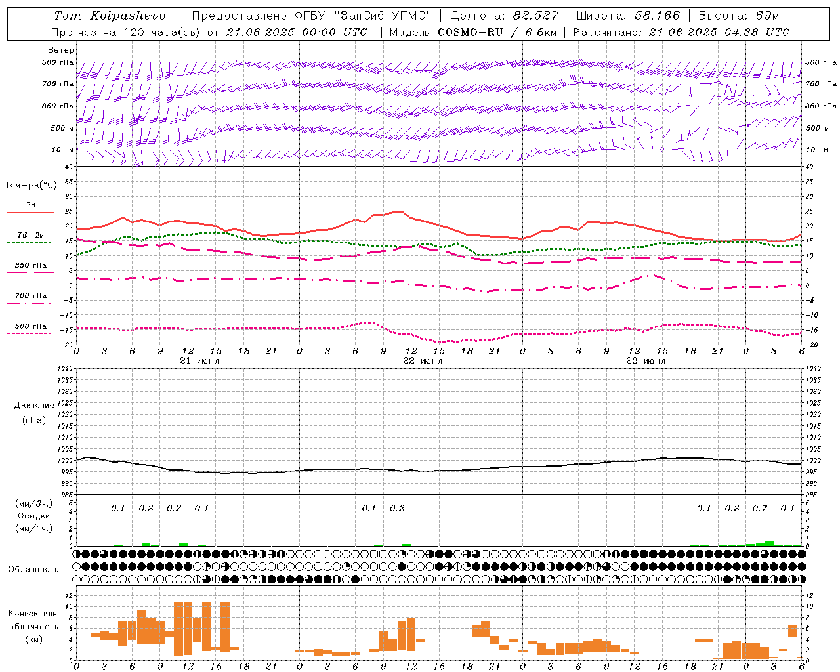Select the forecast start 21.06.2025 00:00 UTC
The width and height of the screenshot is (840, 672).
[x=297, y=32]
